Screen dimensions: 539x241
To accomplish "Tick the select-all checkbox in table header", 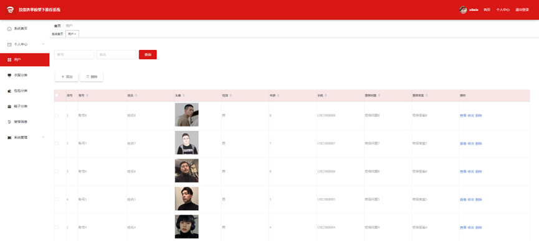I will [x=57, y=95].
